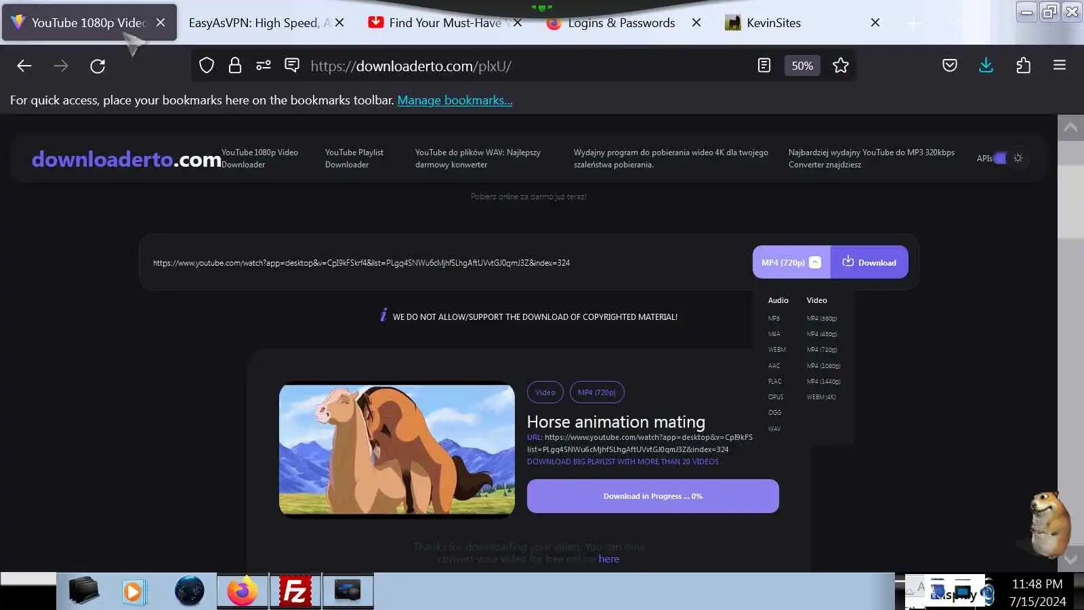1084x610 pixels.
Task: Close the Logins & Passwords tab
Action: pyautogui.click(x=696, y=22)
